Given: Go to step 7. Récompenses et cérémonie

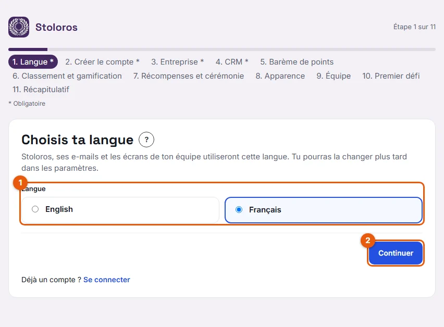Looking at the screenshot, I should tap(189, 76).
